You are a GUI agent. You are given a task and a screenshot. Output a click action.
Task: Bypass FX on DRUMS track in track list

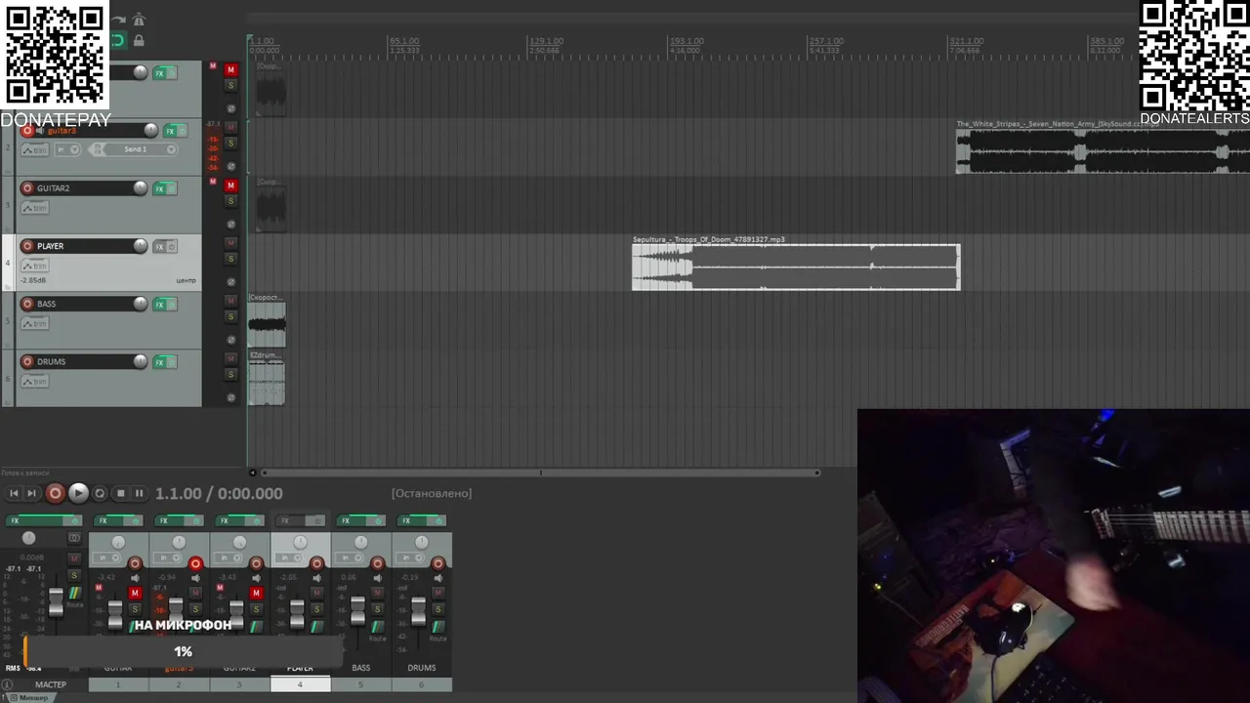point(172,362)
